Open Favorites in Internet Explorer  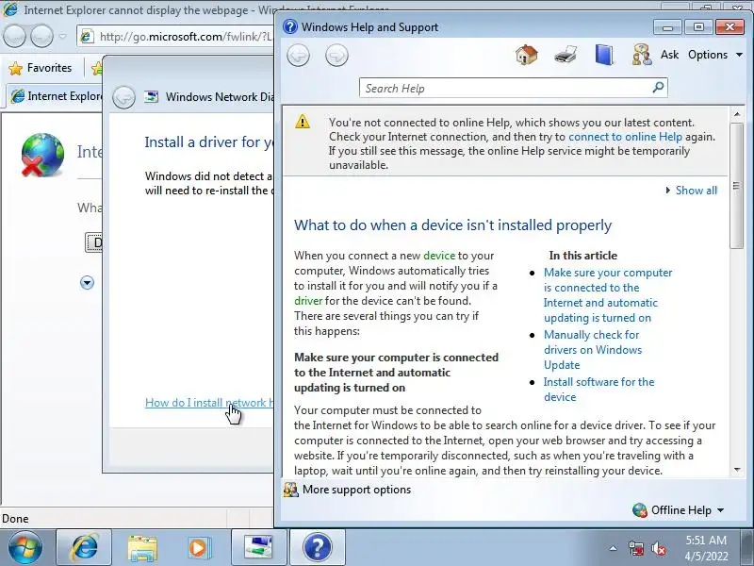coord(41,68)
